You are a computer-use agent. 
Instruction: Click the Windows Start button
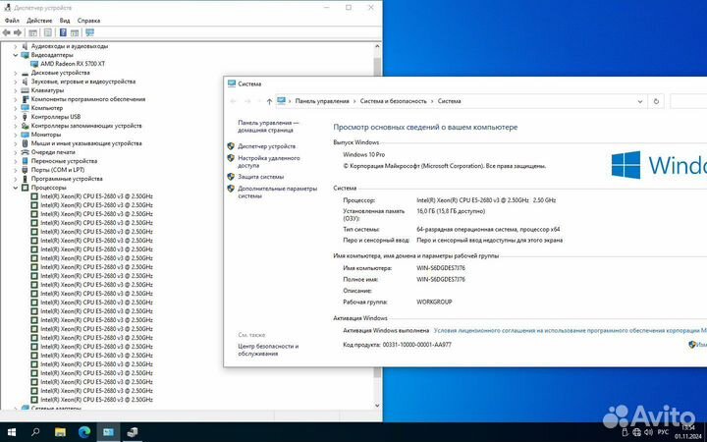[12, 432]
